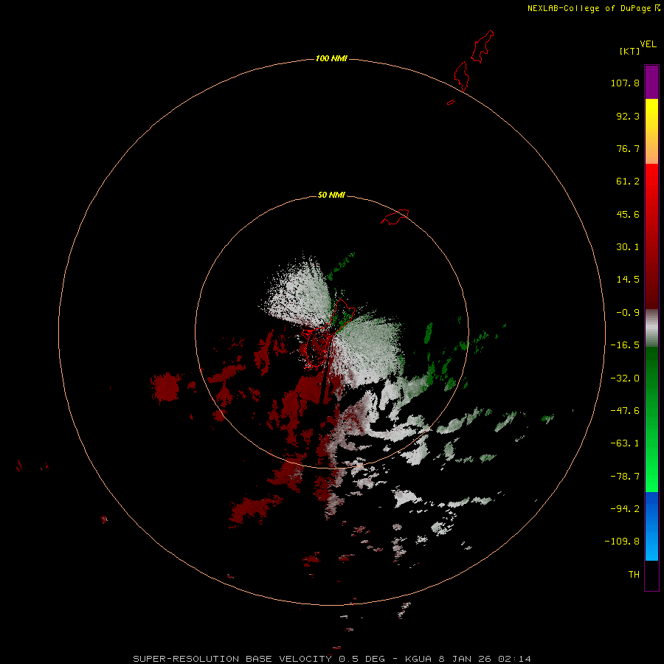Click the -47.6 legend value

pos(625,411)
